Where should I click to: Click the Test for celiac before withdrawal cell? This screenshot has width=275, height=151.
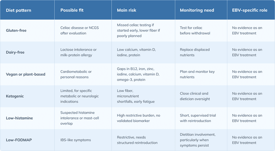[195, 31]
